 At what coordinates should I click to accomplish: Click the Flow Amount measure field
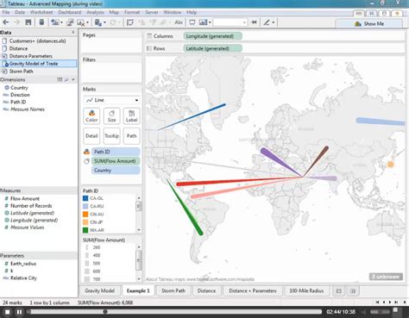coord(25,198)
